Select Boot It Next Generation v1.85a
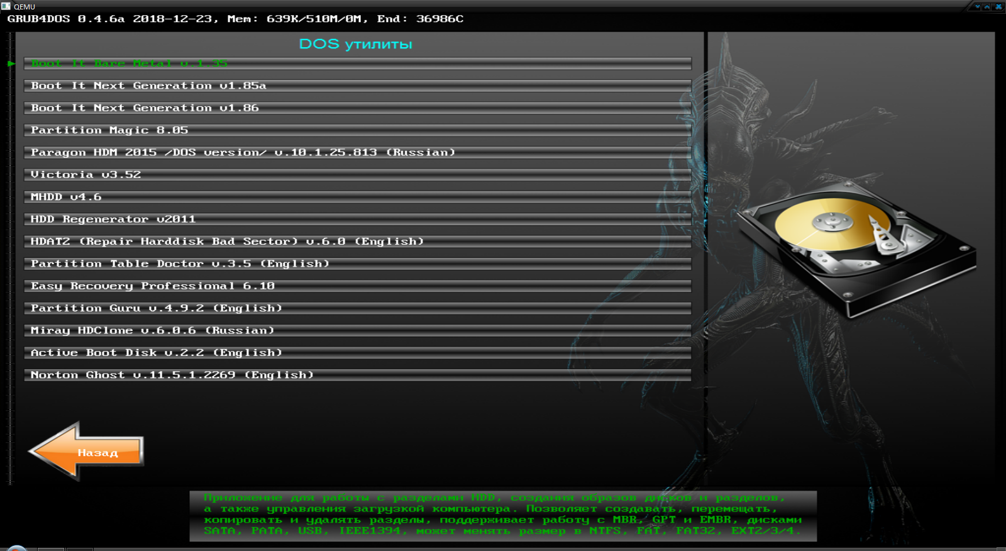This screenshot has height=551, width=1006. click(148, 86)
